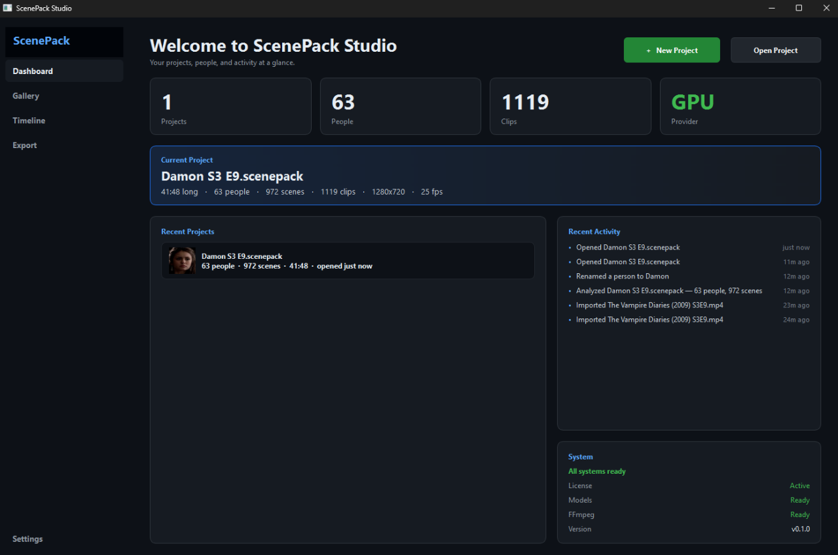Viewport: 838px width, 555px height.
Task: Select Imported Vampire Diaries entry from 24m ago
Action: [689, 320]
